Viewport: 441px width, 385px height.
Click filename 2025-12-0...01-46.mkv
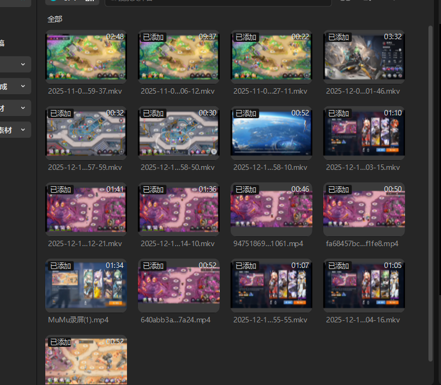[x=363, y=91]
